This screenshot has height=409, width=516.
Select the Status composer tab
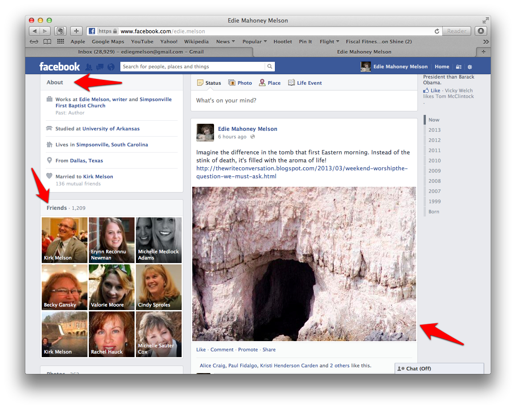[209, 83]
